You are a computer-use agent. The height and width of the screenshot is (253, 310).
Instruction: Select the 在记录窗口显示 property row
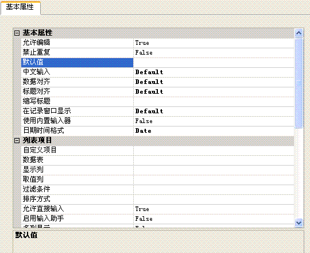tap(157, 111)
